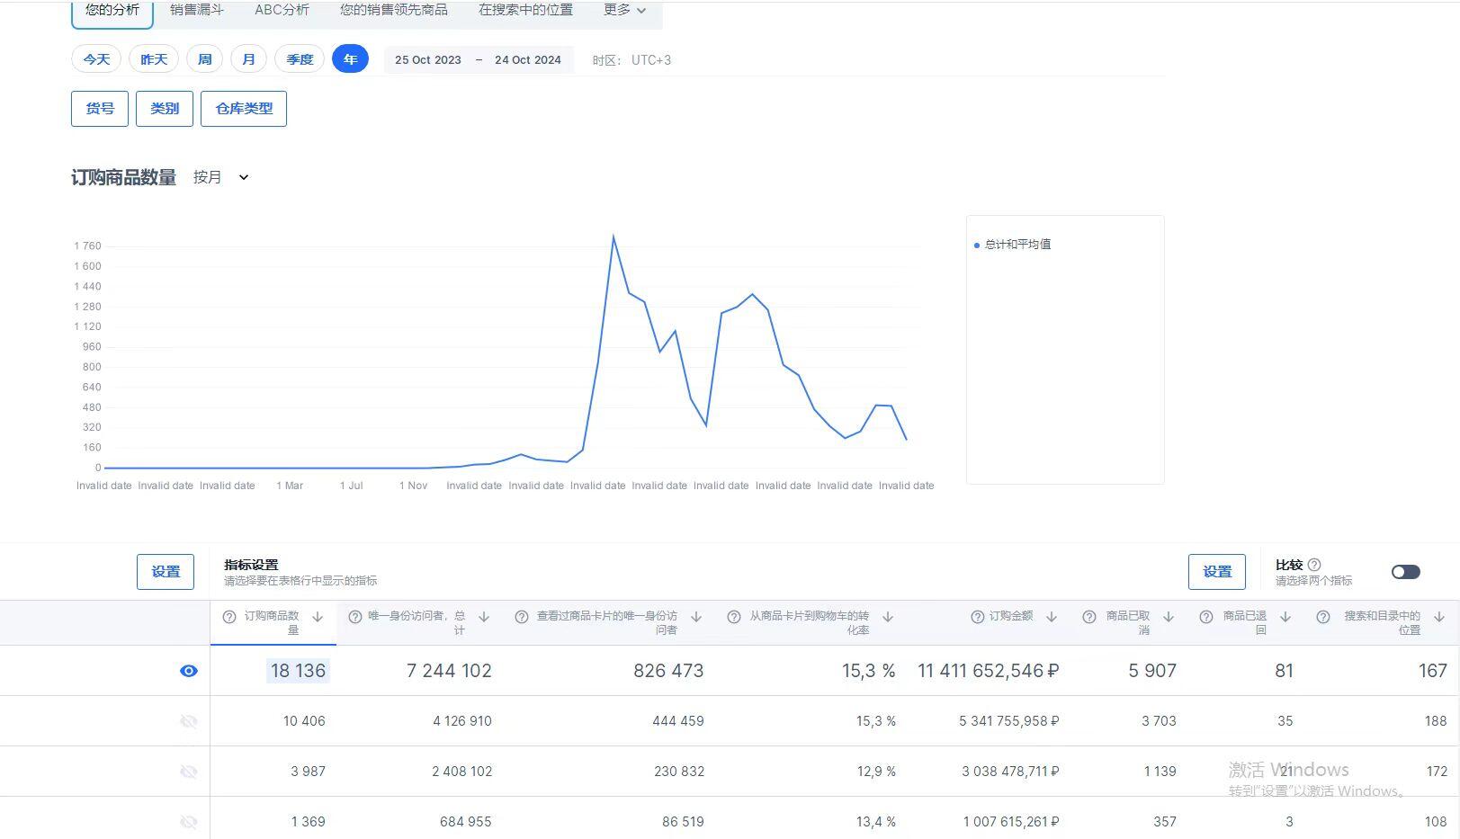Click the right 设置 button near 比较
Viewport: 1460px width, 839px height.
pyautogui.click(x=1217, y=572)
